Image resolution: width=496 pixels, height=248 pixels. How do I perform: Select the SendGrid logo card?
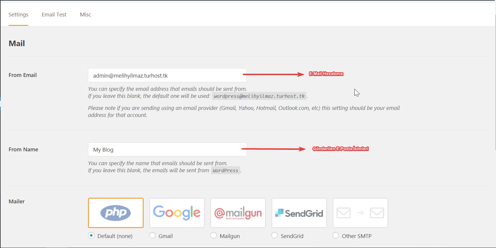[299, 213]
